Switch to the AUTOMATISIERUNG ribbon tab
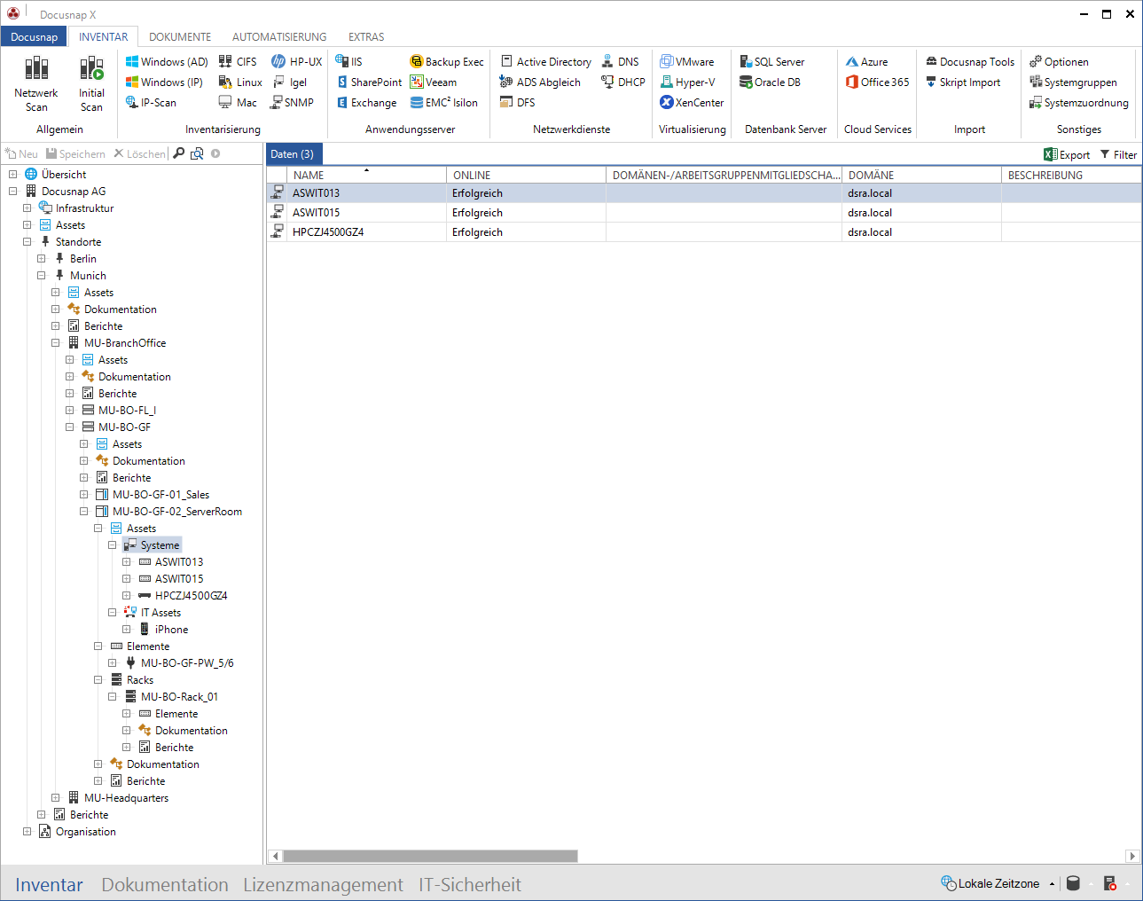Viewport: 1143px width, 901px height. tap(279, 37)
